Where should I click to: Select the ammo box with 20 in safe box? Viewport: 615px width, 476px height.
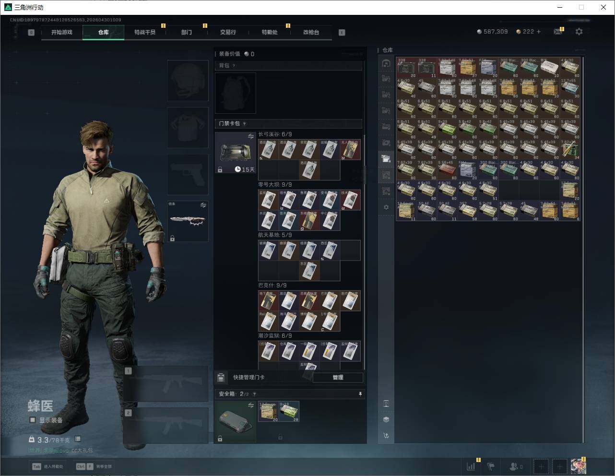[x=268, y=412]
